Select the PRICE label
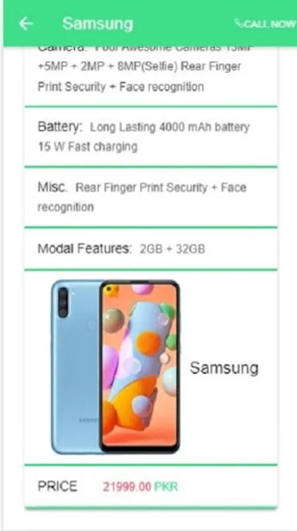This screenshot has width=297, height=531. [58, 486]
